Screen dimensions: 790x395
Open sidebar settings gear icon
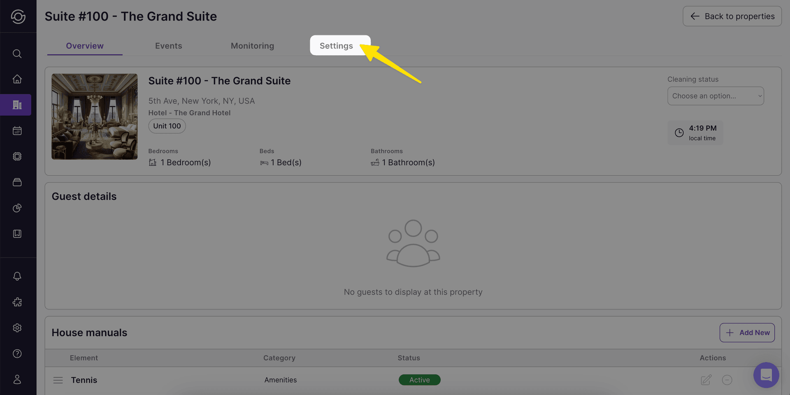pyautogui.click(x=17, y=328)
